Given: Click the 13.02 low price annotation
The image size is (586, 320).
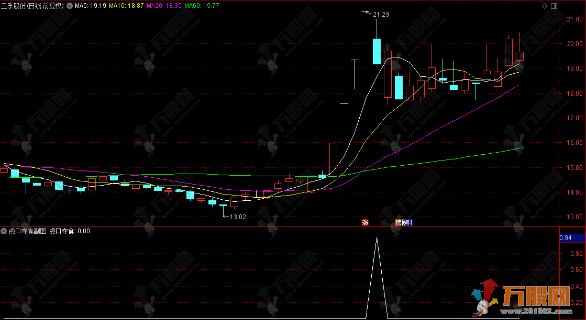Looking at the screenshot, I should tap(237, 216).
